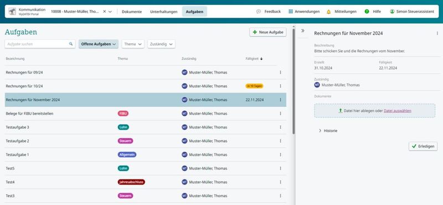Focus the Aufgabe suchen search field
This screenshot has height=205, width=443.
(x=40, y=44)
